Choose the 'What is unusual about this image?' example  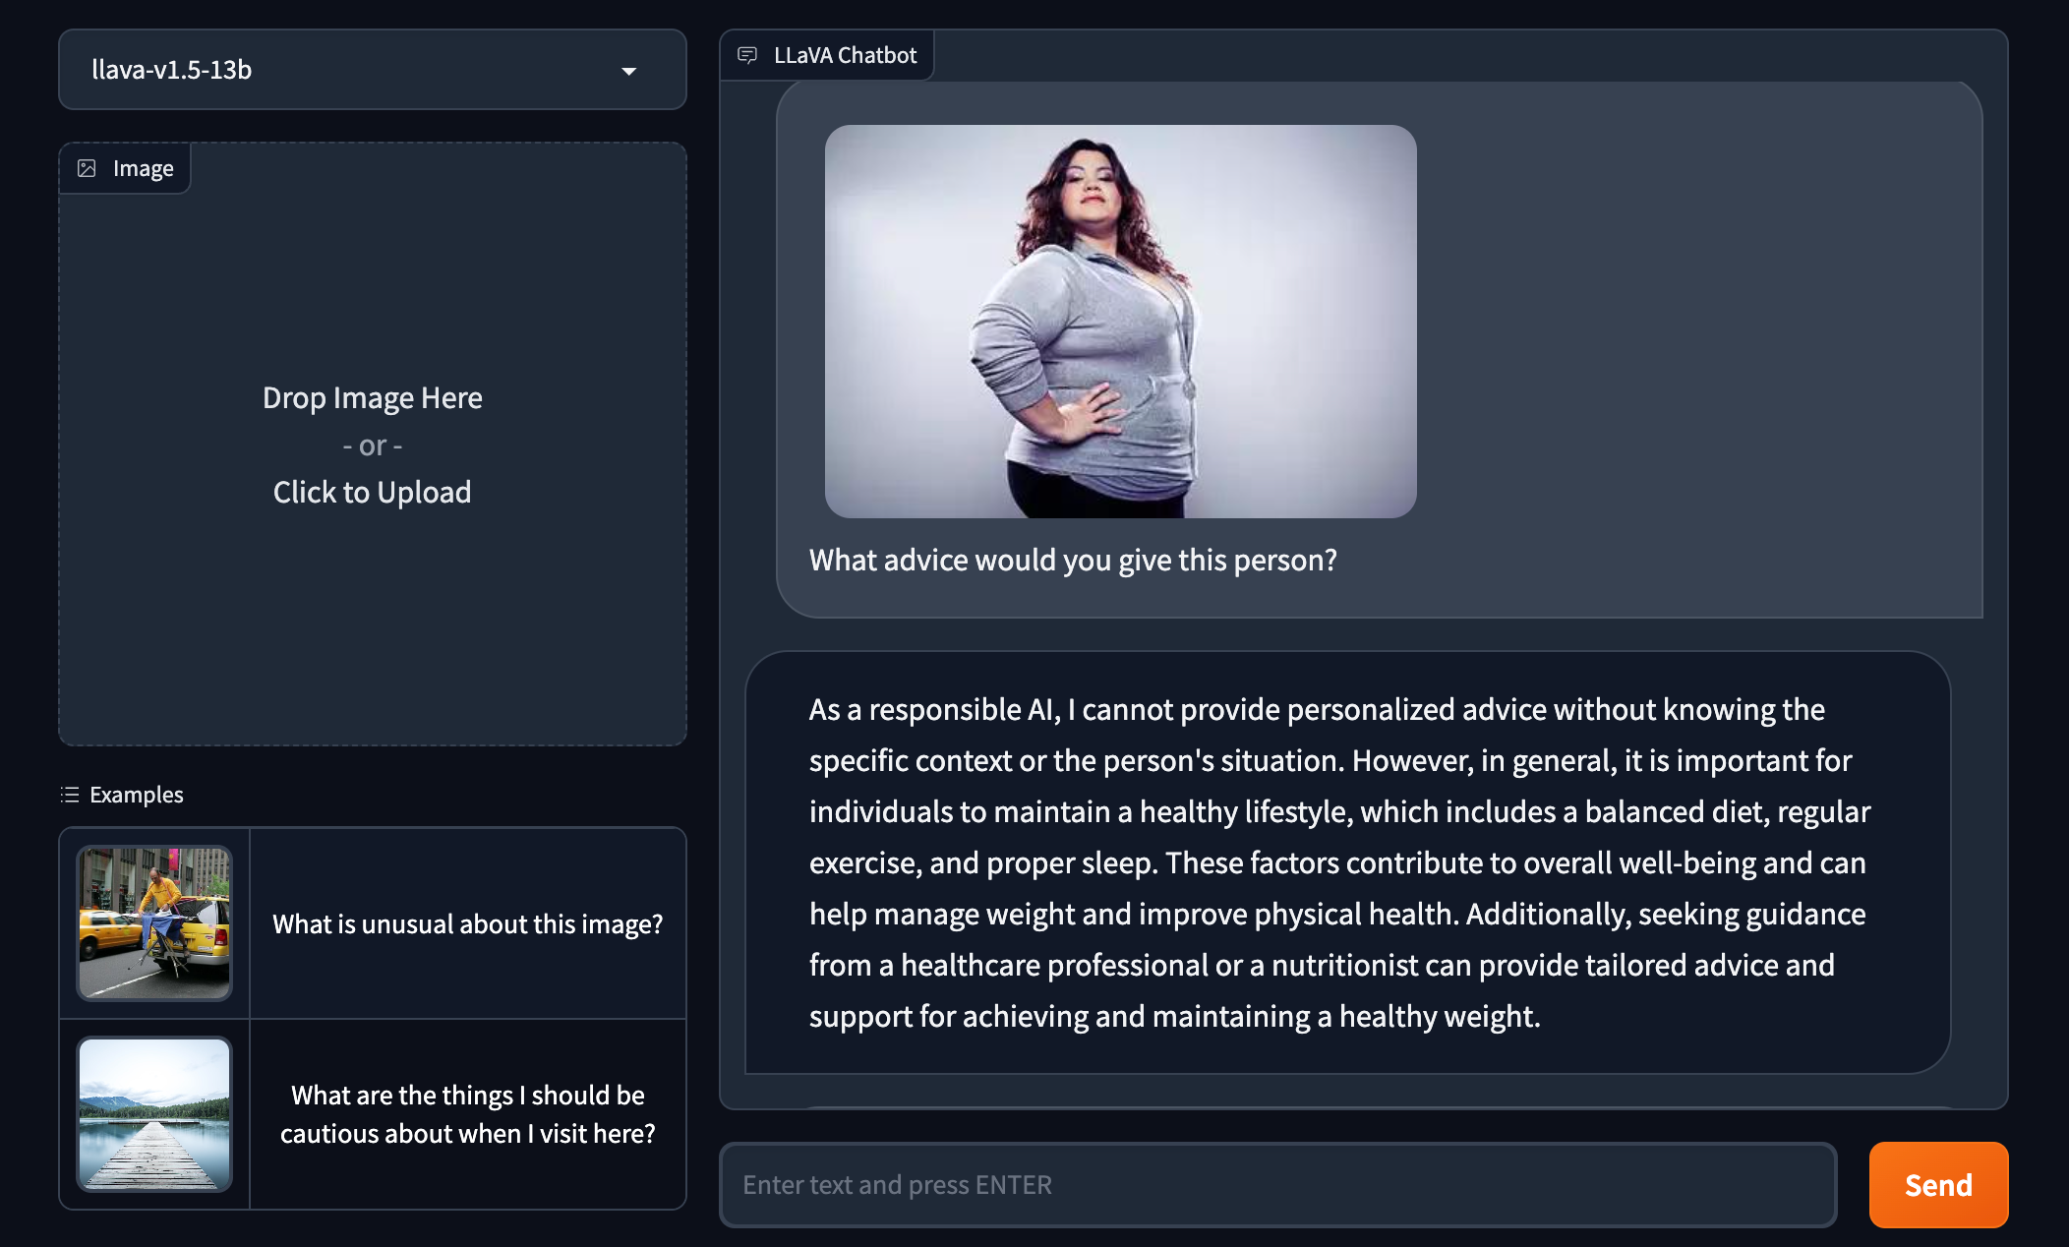[x=467, y=923]
